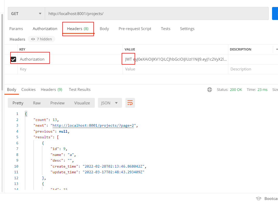Uncheck the Authorization header checkbox
This screenshot has width=278, height=201.
13,59
